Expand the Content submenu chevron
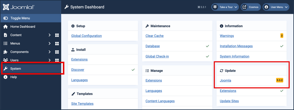This screenshot has height=110, width=294. click(x=49, y=35)
